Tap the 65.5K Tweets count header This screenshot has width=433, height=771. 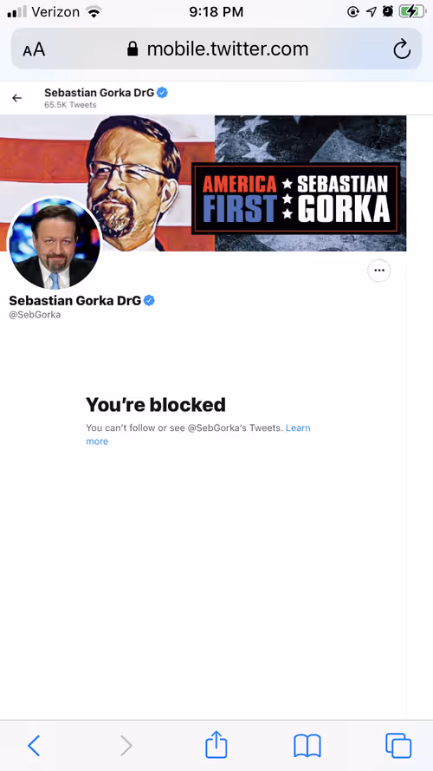[x=70, y=105]
